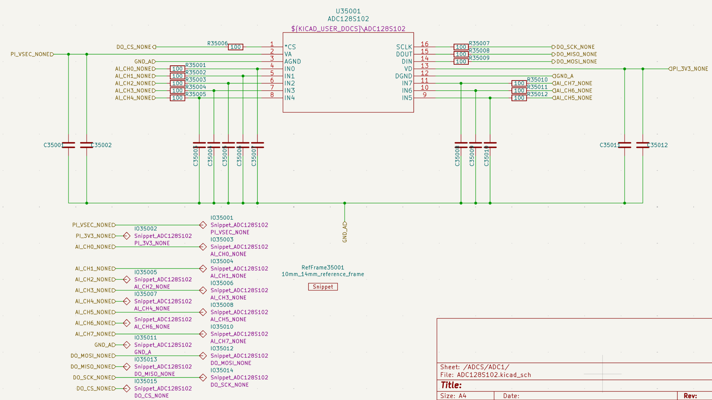Select the U35001 ADC chip body
The width and height of the screenshot is (712, 400).
[x=348, y=91]
